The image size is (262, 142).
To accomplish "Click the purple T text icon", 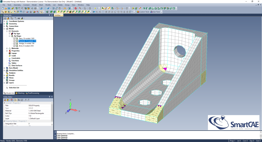I will coord(67,12).
